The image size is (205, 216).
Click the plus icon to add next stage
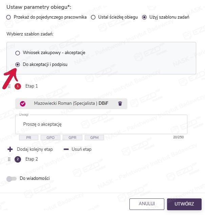tap(10, 149)
